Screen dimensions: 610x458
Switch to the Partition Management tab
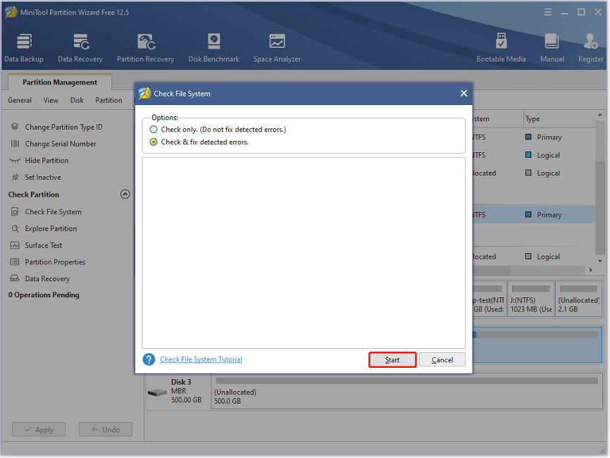(59, 82)
